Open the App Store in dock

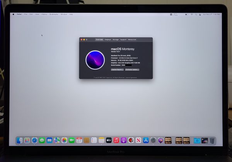(146, 140)
